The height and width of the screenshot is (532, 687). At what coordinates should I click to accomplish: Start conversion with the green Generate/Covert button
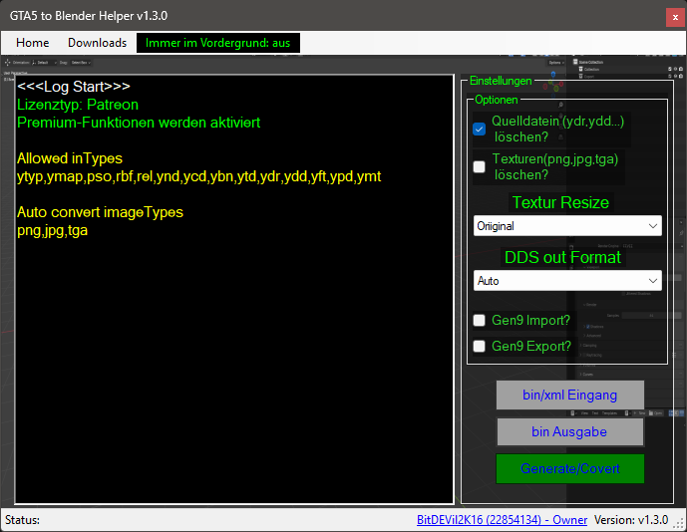point(570,468)
